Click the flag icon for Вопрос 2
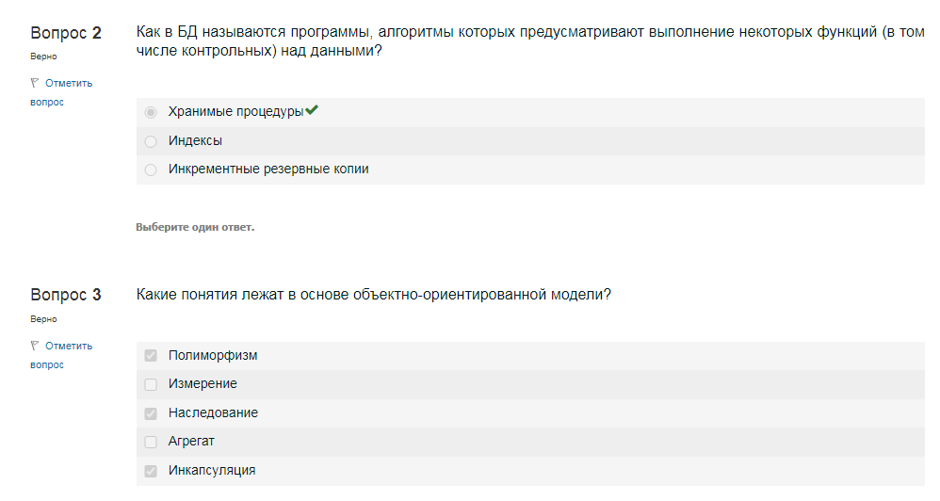 (x=35, y=83)
